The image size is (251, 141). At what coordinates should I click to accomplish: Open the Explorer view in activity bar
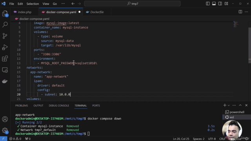[x=5, y=13]
